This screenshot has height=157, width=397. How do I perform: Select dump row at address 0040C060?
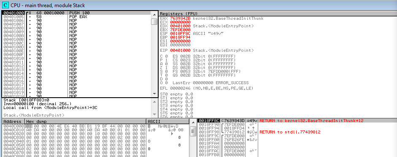pos(95,149)
